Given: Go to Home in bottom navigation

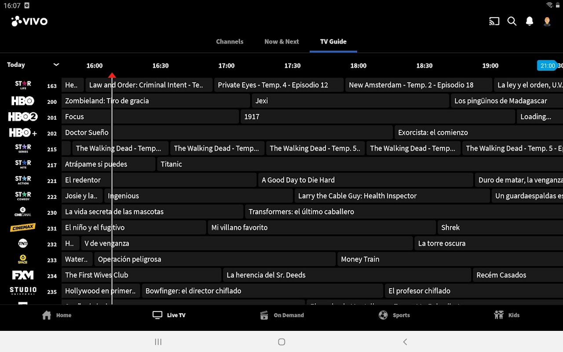Looking at the screenshot, I should pos(57,315).
